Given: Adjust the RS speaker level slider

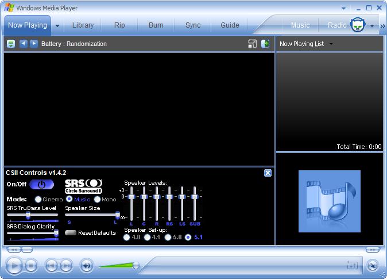Looking at the screenshot, I should pyautogui.click(x=169, y=197).
